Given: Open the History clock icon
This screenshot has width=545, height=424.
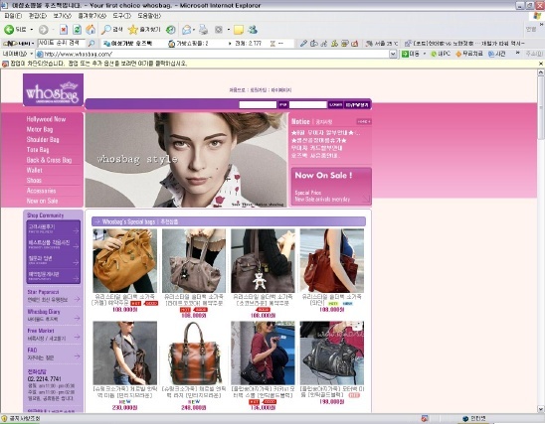Looking at the screenshot, I should 170,30.
